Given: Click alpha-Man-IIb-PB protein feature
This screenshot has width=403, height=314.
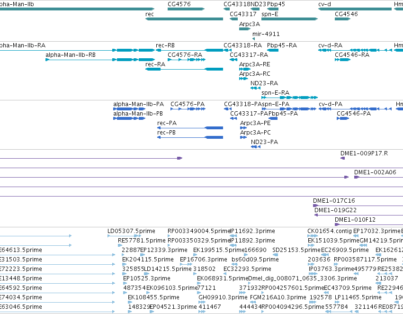Looking at the screenshot, I should tap(129, 118).
